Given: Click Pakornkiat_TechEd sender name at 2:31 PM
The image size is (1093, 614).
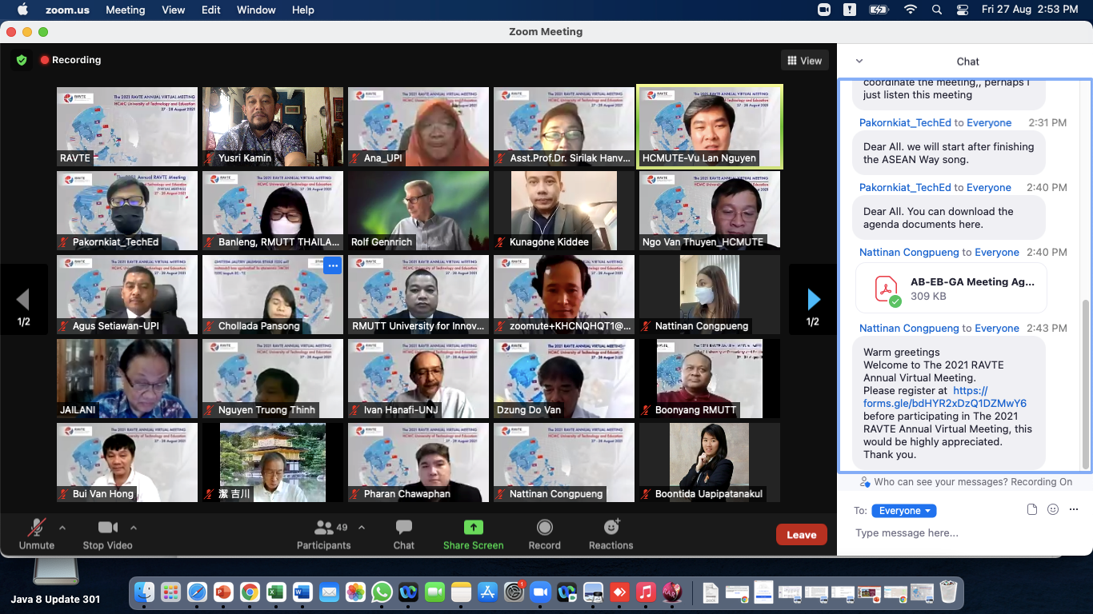Looking at the screenshot, I should tap(903, 122).
